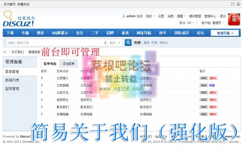Open 设置 in the top bar
Screen dimensions: 242x150
pyautogui.click(x=161, y=16)
